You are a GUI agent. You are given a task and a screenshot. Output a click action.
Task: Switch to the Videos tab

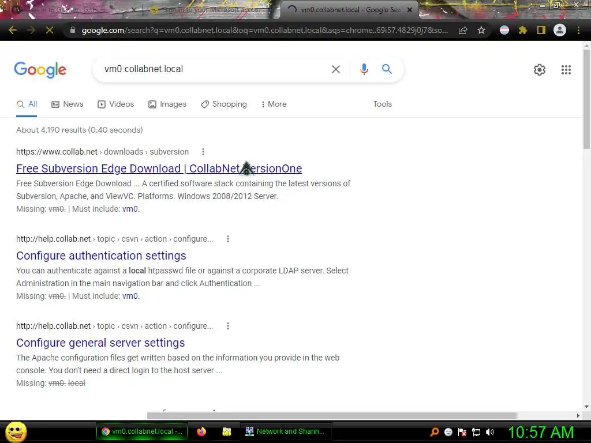click(115, 104)
